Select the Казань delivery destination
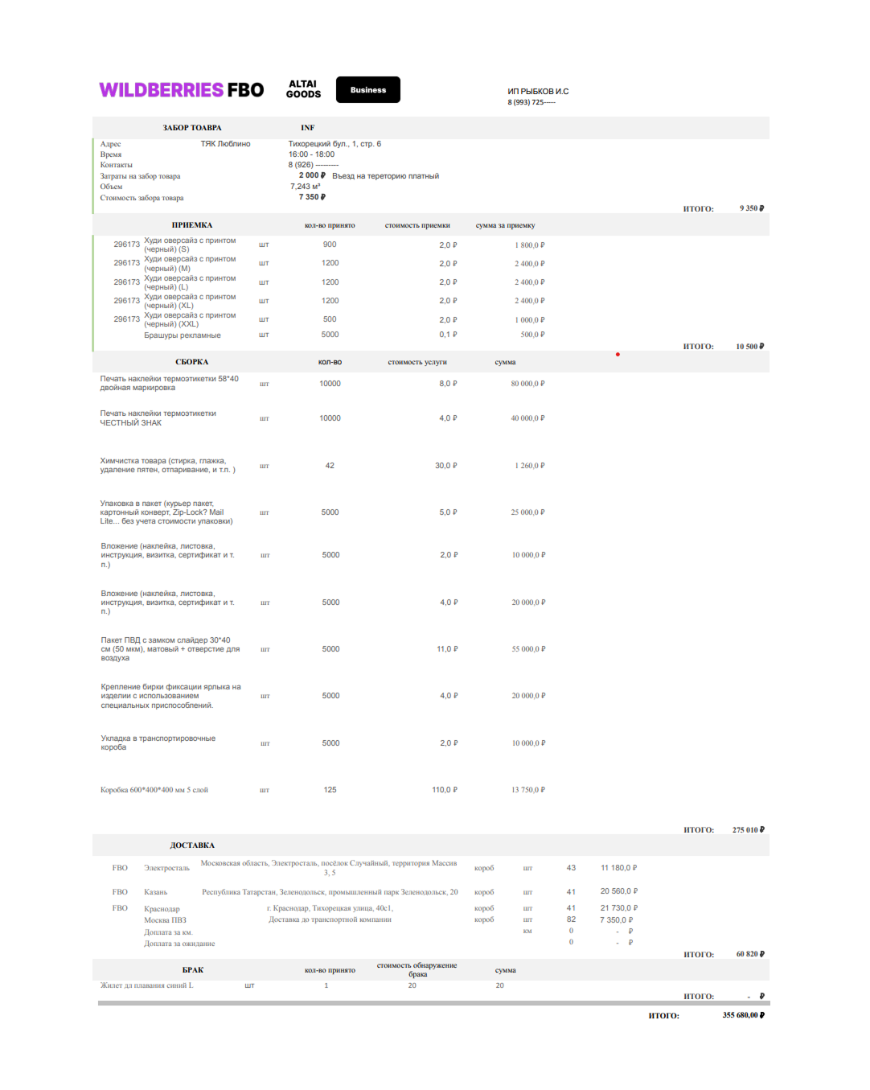 [156, 892]
